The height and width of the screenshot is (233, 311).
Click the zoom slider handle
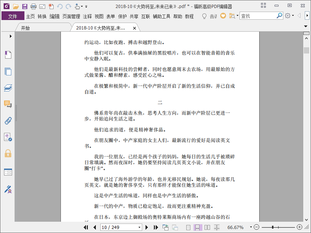pos(273,227)
